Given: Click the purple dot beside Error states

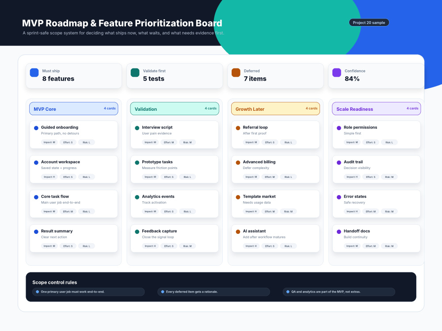Looking at the screenshot, I should click(x=339, y=197).
